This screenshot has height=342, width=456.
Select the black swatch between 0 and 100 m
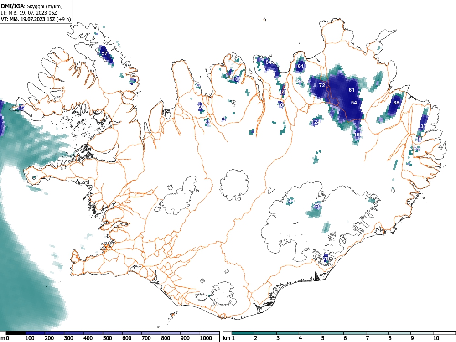pos(16,333)
